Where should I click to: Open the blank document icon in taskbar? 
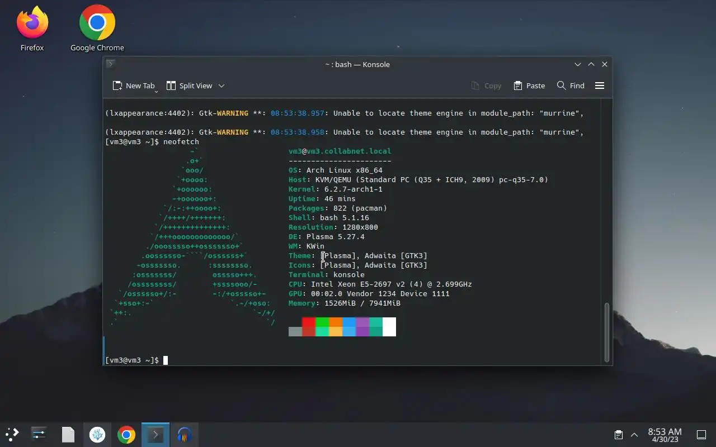tap(68, 435)
